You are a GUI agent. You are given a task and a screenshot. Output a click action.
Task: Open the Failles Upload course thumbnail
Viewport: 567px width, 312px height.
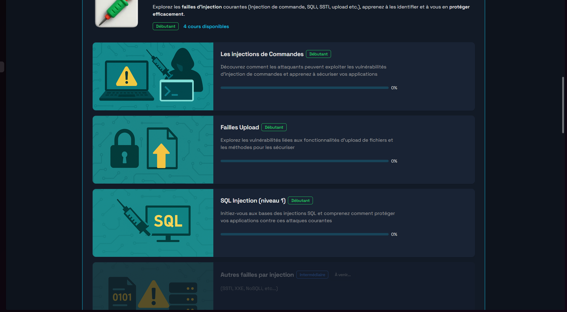click(153, 150)
